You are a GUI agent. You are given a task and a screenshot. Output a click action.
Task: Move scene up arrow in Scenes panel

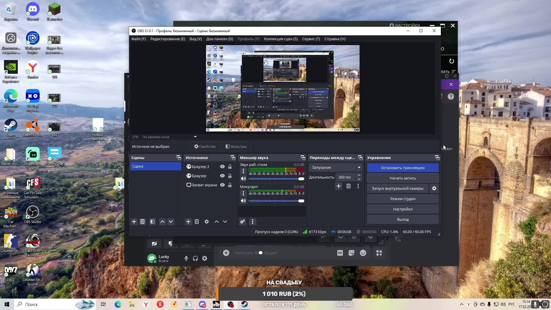[x=162, y=222]
